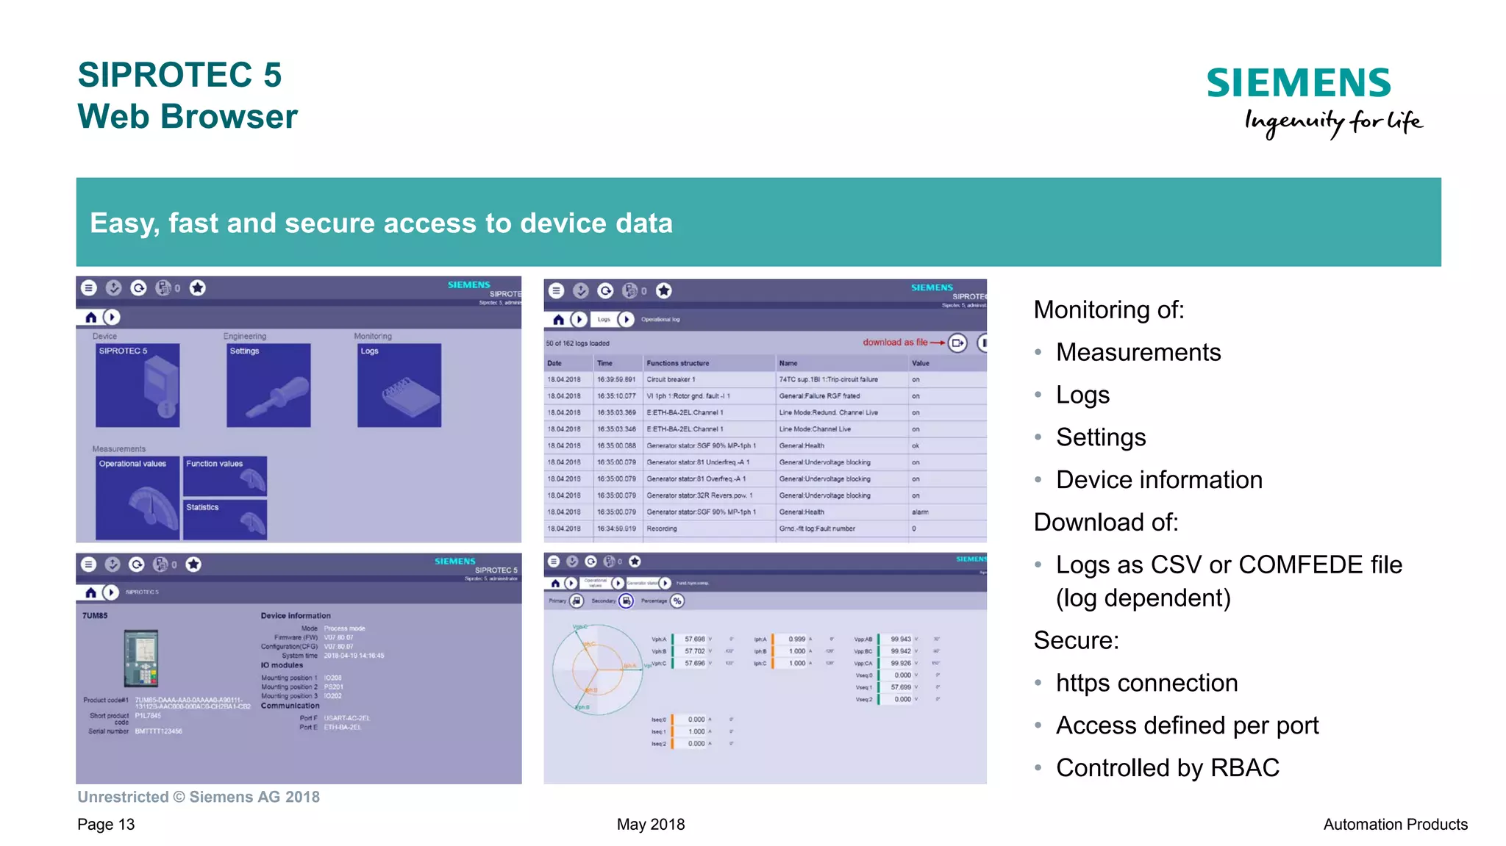Open hamburger menu in the Device information screen
1506x846 pixels.
(88, 564)
